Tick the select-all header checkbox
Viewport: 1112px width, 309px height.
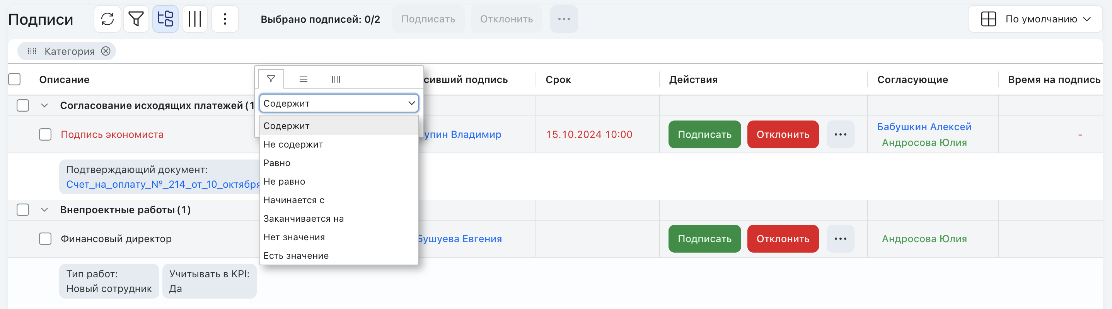point(15,79)
